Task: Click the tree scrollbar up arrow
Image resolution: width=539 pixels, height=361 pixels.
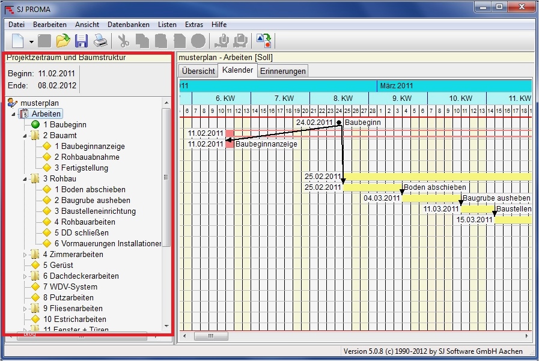Action: (x=166, y=103)
